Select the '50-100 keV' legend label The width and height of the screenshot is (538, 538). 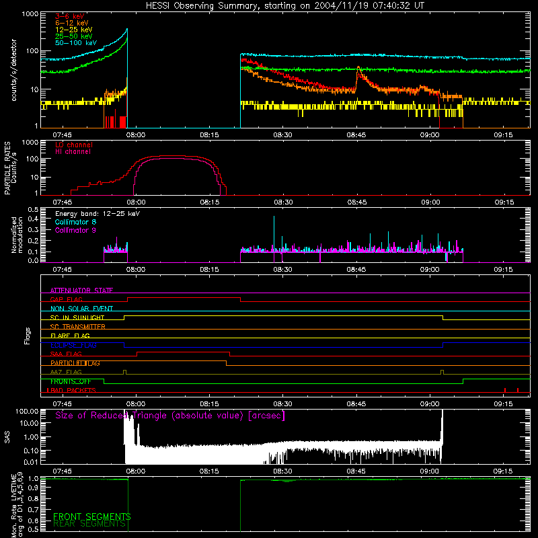(x=76, y=43)
